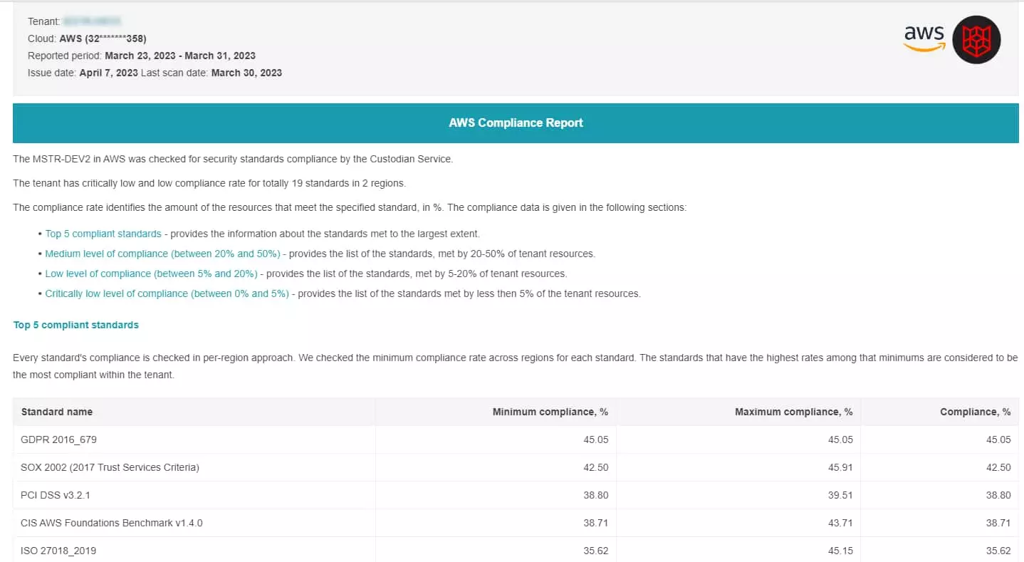
Task: Click SOX 2002 (2017 Trust Services Criteria)
Action: [x=110, y=467]
